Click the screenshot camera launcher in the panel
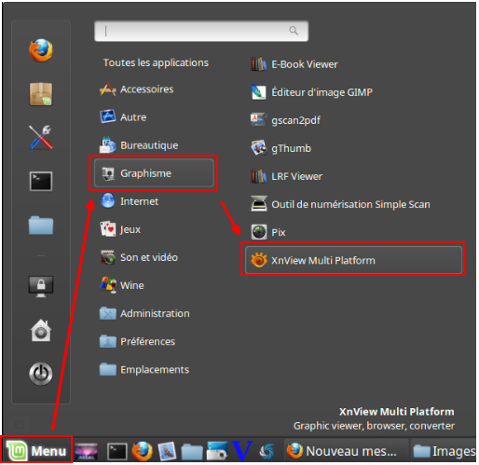The width and height of the screenshot is (479, 465). [217, 451]
